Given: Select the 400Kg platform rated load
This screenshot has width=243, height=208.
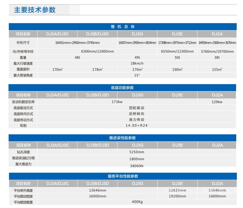Looking at the screenshot, I should coord(137,202).
